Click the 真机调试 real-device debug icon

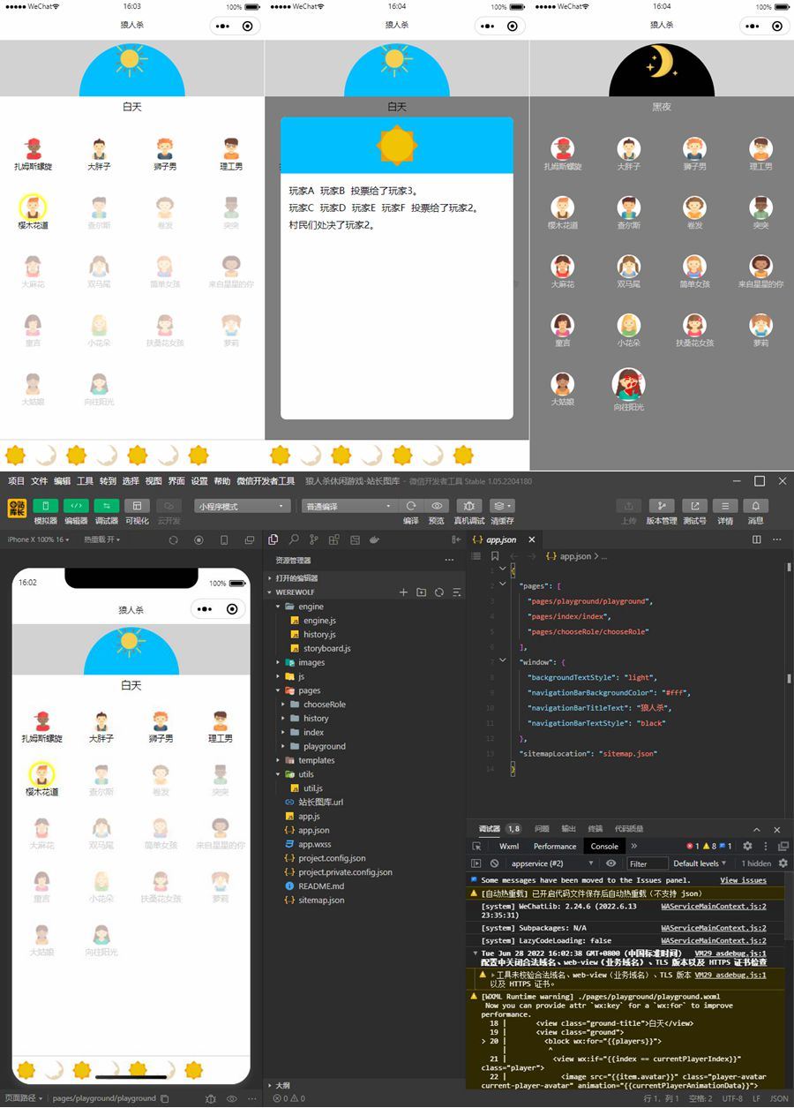point(469,505)
